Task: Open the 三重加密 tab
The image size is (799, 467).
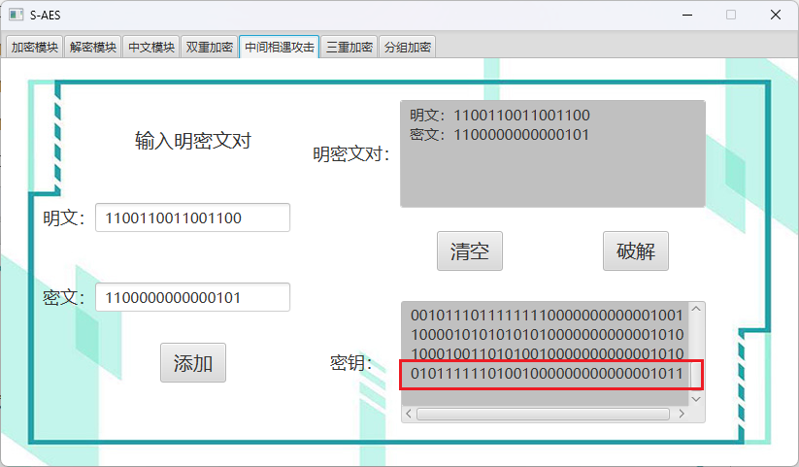Action: [350, 48]
